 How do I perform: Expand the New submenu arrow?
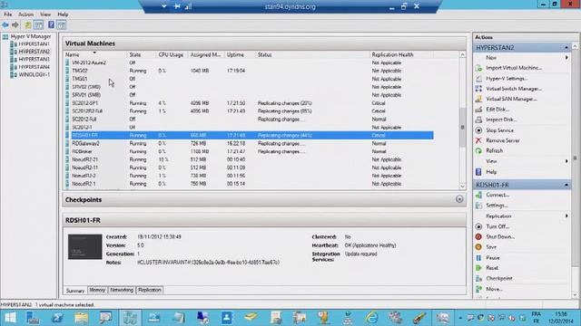pos(566,58)
